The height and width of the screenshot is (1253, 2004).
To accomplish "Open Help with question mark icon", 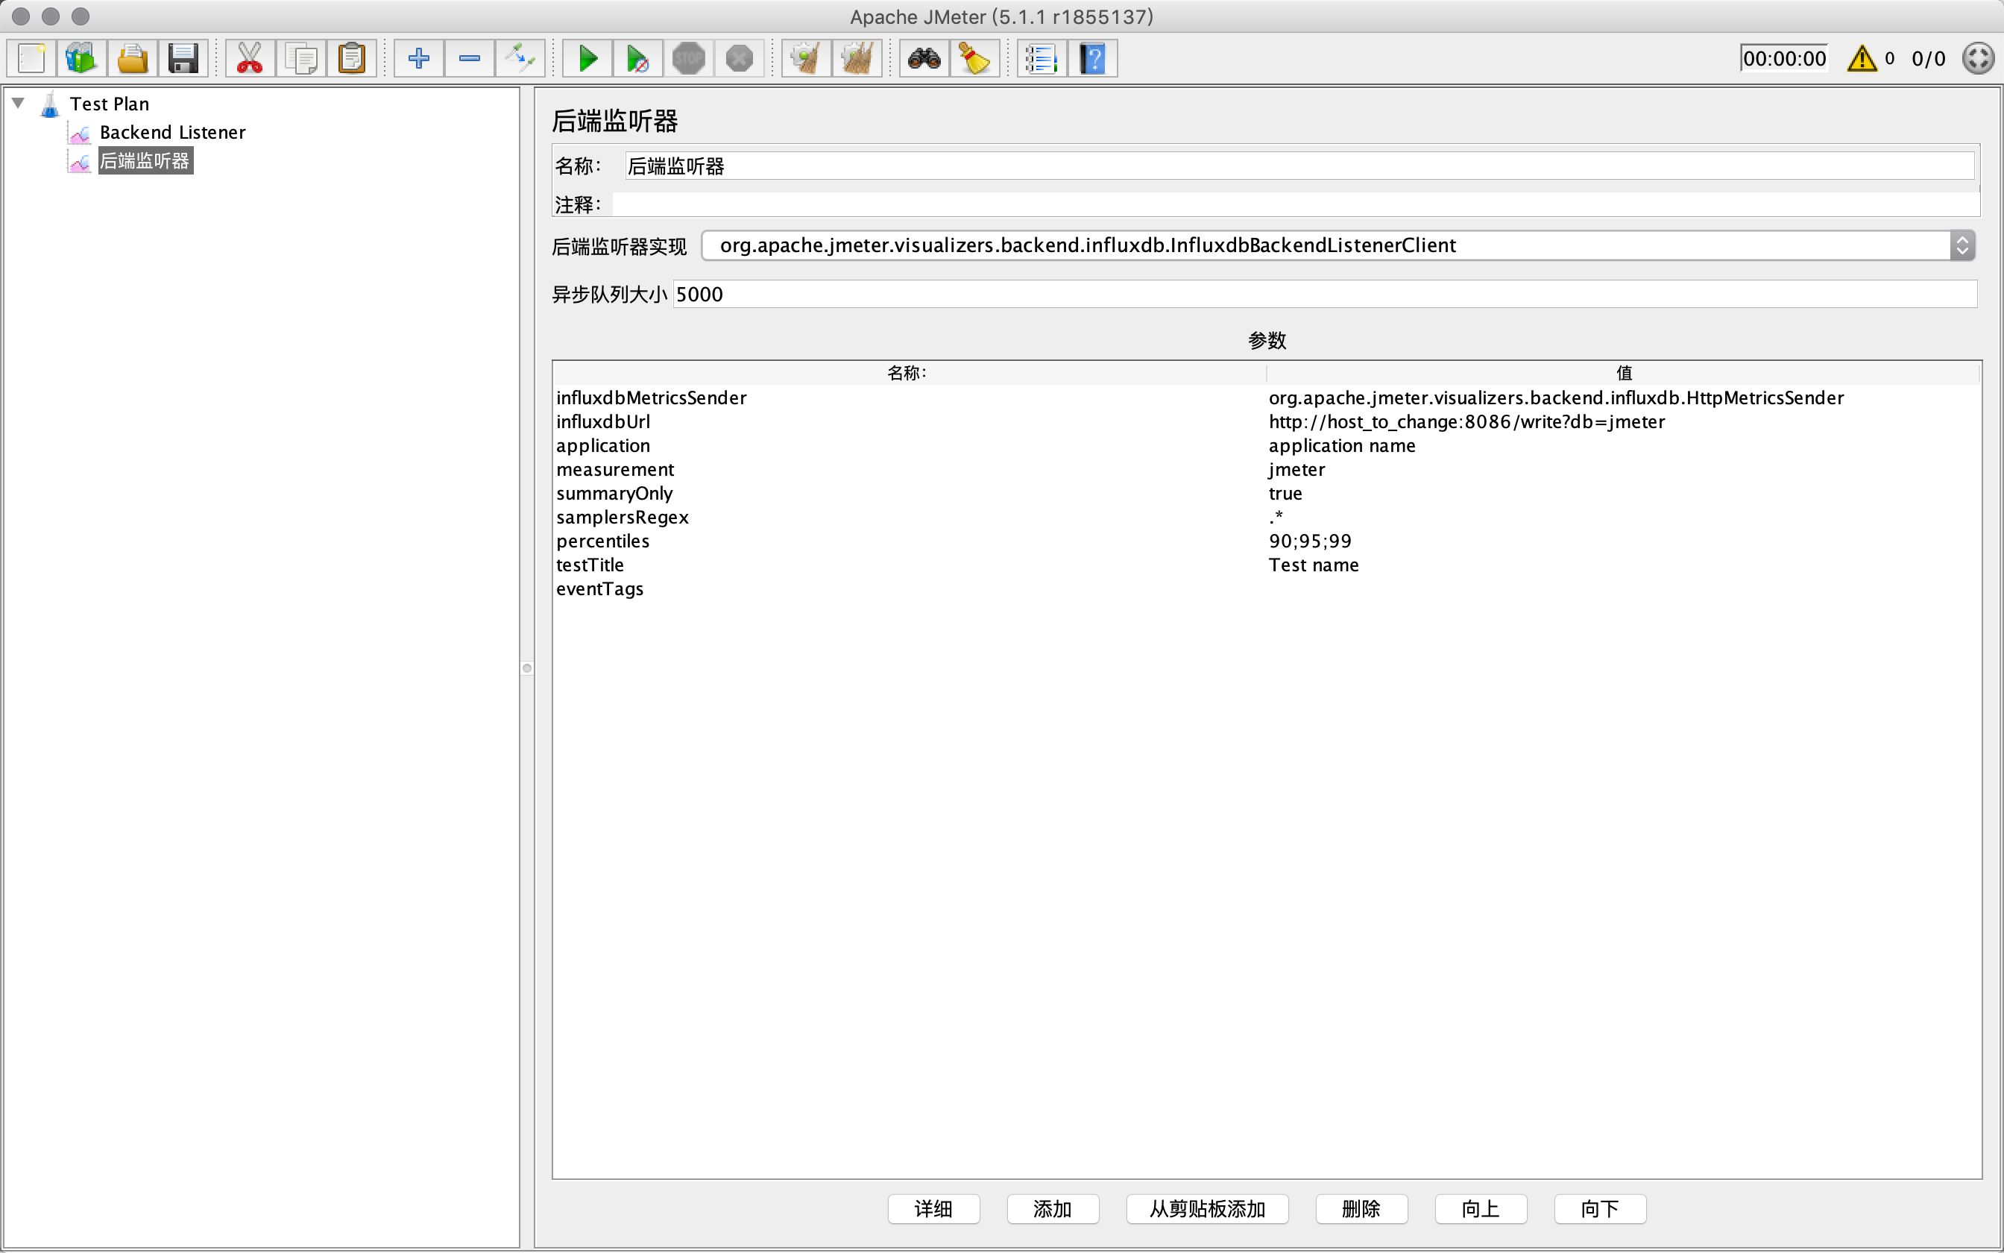I will pos(1092,59).
